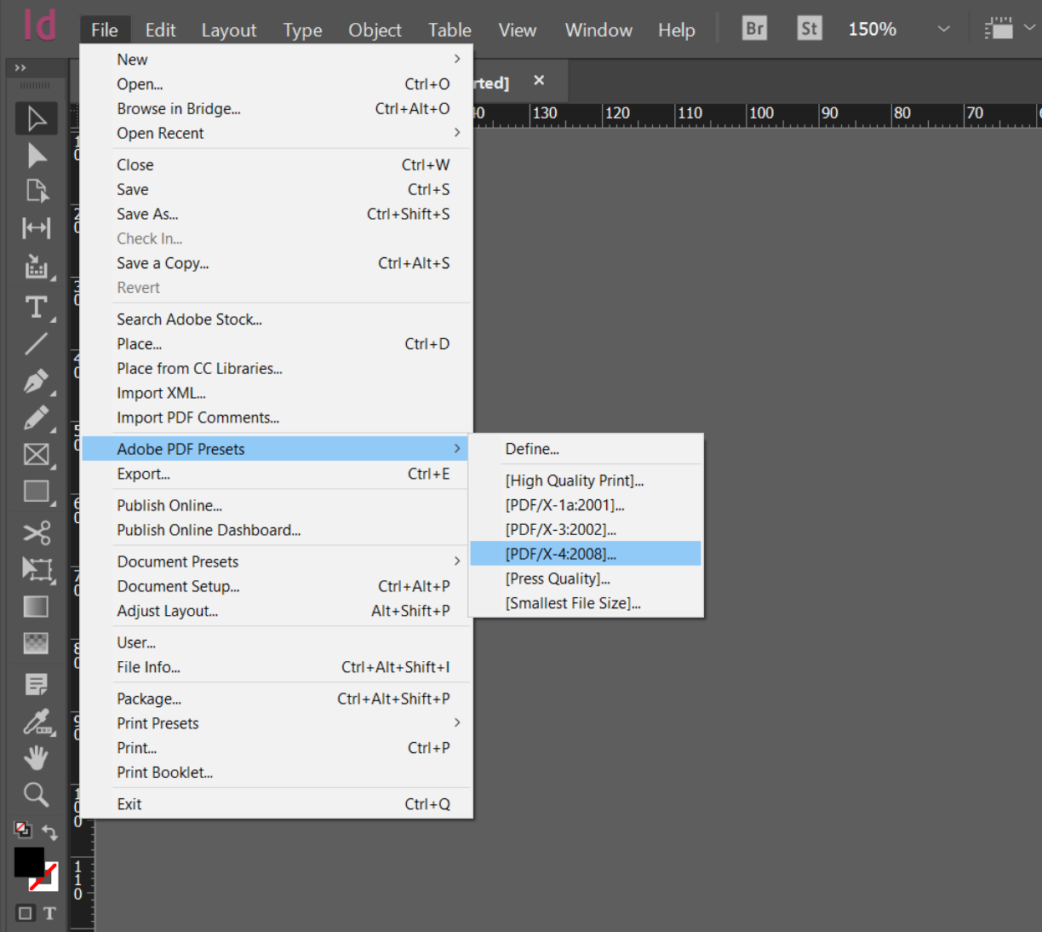1042x932 pixels.
Task: Click the View Options icon in top bar
Action: click(x=999, y=29)
